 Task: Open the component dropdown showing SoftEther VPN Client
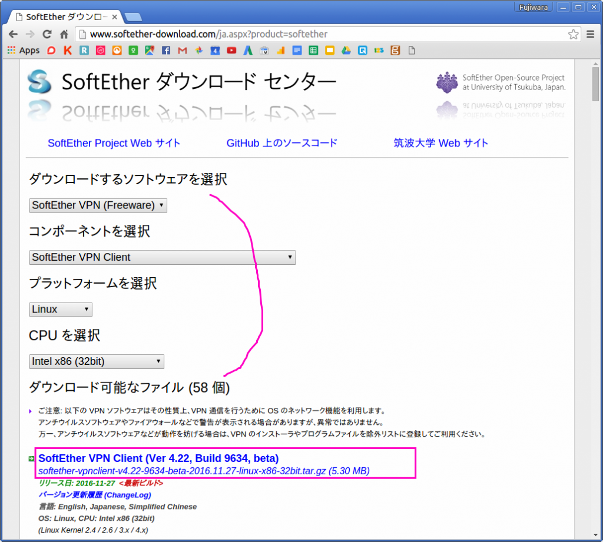tap(163, 257)
